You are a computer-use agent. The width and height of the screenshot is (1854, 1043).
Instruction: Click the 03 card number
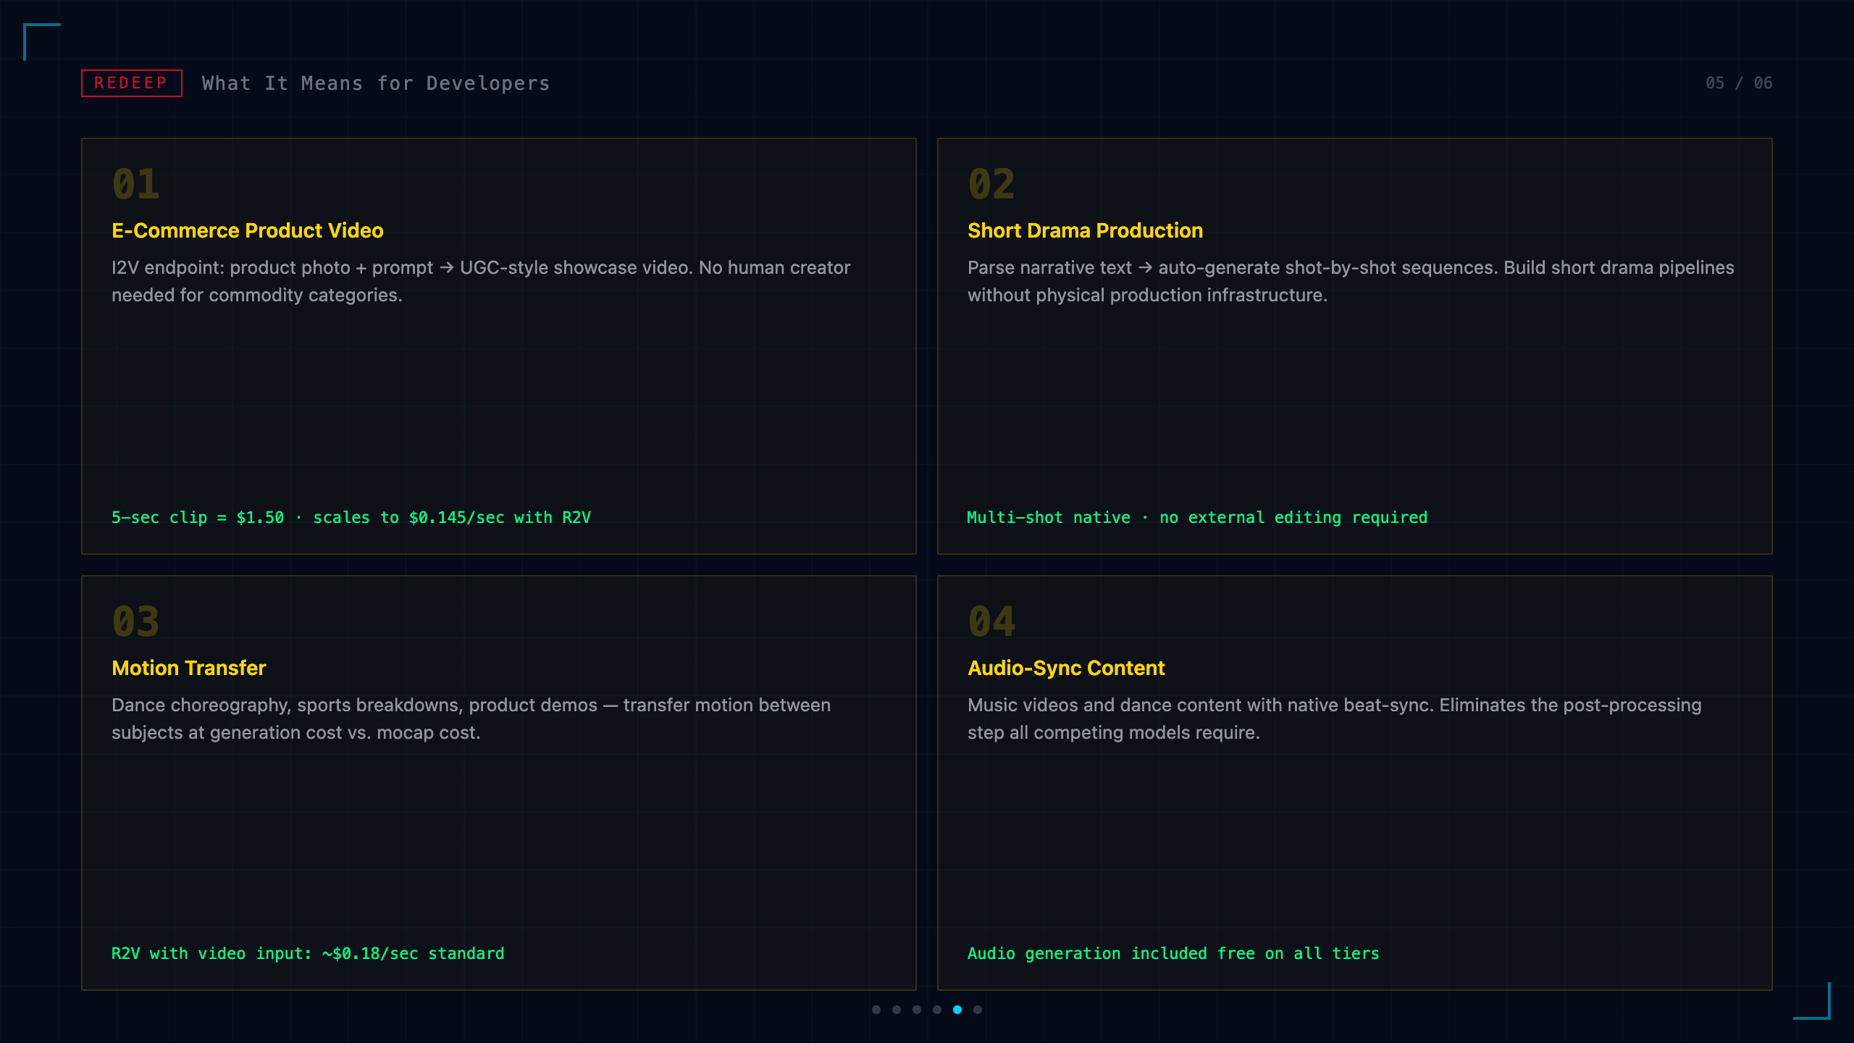(x=135, y=621)
